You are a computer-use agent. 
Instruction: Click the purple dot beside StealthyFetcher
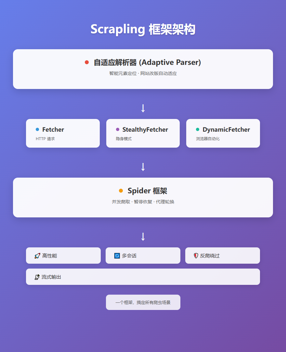click(x=118, y=129)
